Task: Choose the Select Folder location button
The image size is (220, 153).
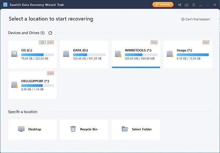Action: [x=136, y=130]
